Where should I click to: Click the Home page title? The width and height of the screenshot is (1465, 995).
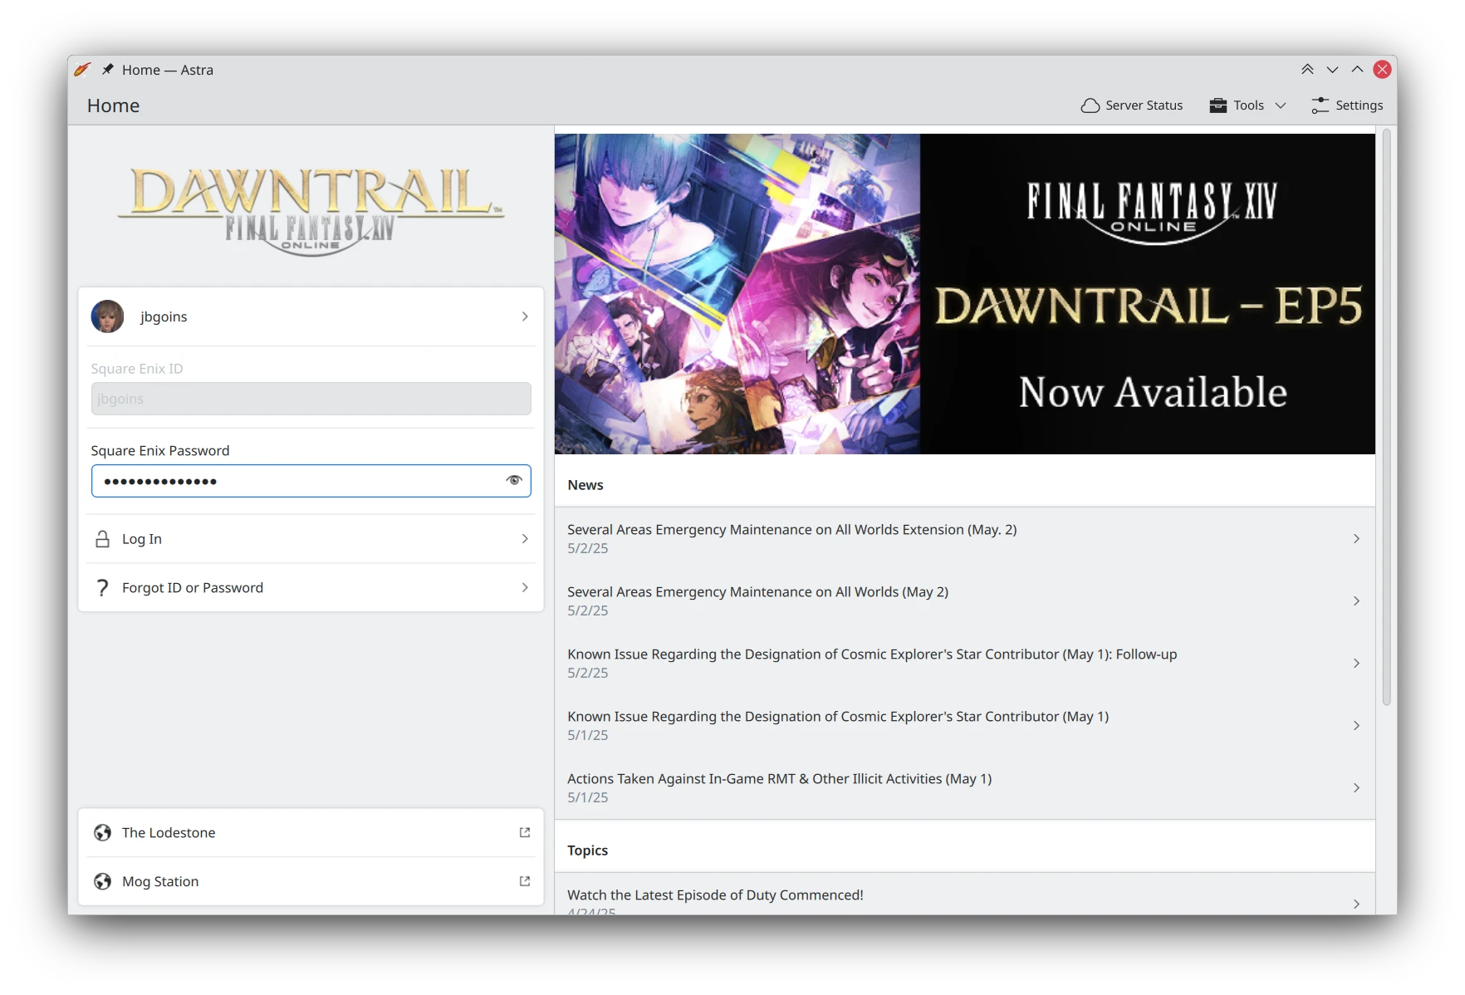tap(113, 105)
